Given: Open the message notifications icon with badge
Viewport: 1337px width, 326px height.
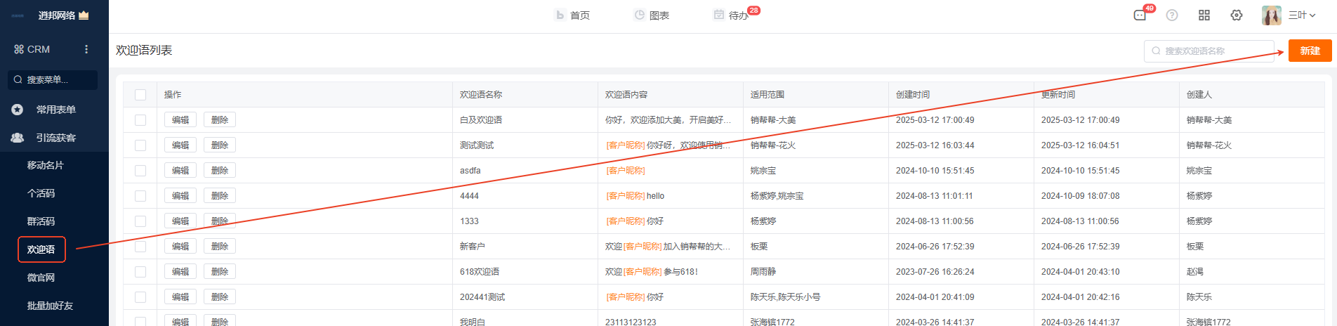Looking at the screenshot, I should (1140, 15).
